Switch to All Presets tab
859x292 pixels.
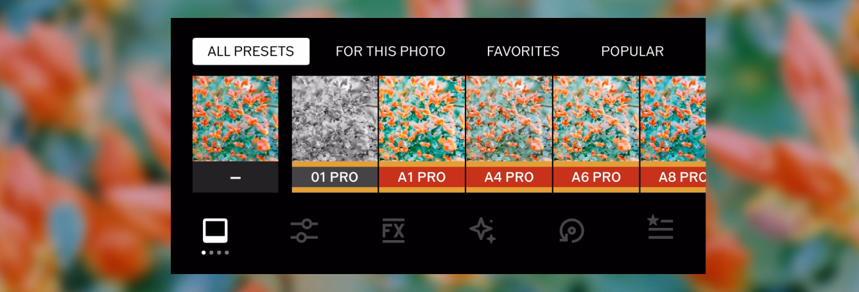tap(250, 51)
